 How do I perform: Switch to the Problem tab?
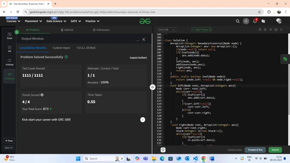point(32,30)
